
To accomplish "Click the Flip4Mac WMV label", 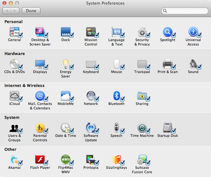I will coord(65,170).
